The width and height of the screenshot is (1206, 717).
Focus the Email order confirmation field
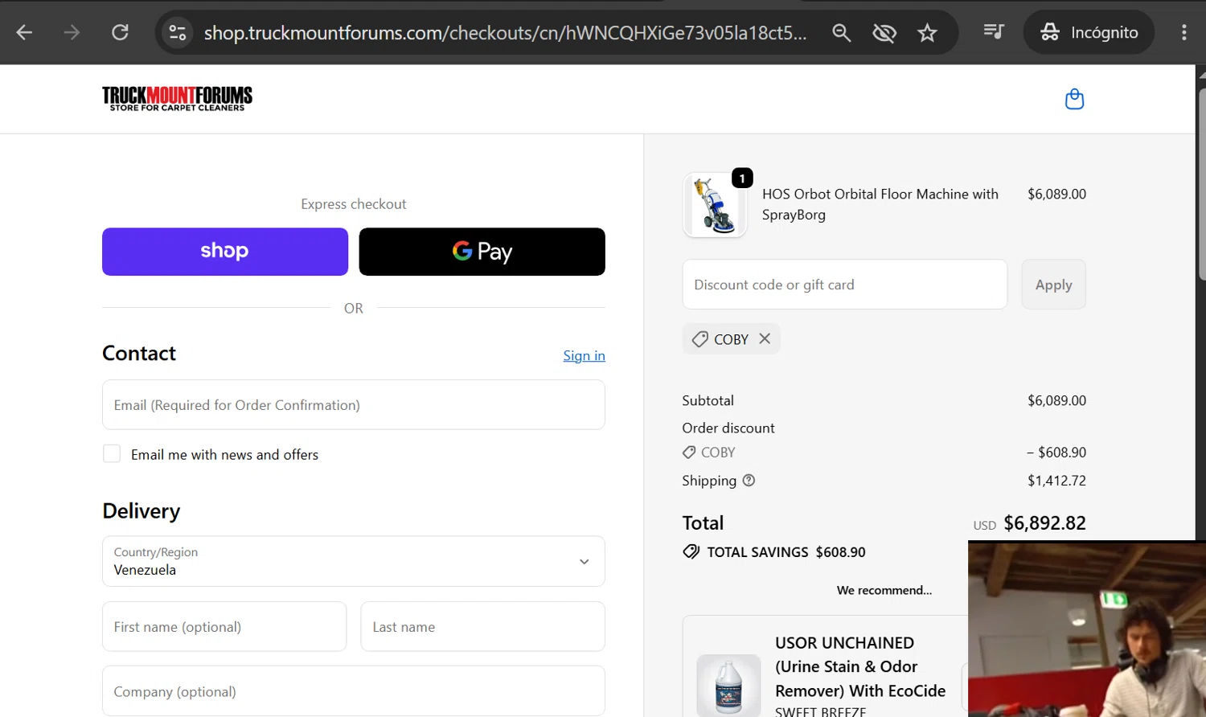(354, 404)
